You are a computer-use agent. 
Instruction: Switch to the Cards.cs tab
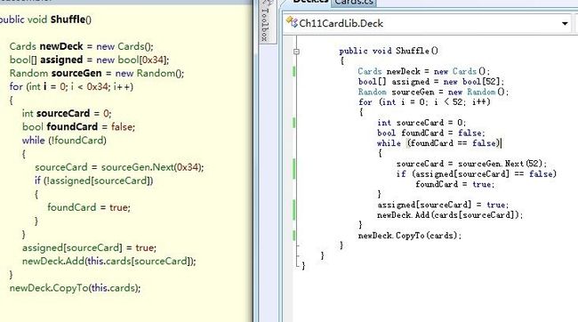pos(354,2)
